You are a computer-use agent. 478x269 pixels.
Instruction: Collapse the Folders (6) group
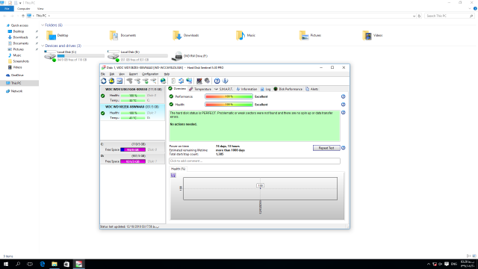point(43,25)
